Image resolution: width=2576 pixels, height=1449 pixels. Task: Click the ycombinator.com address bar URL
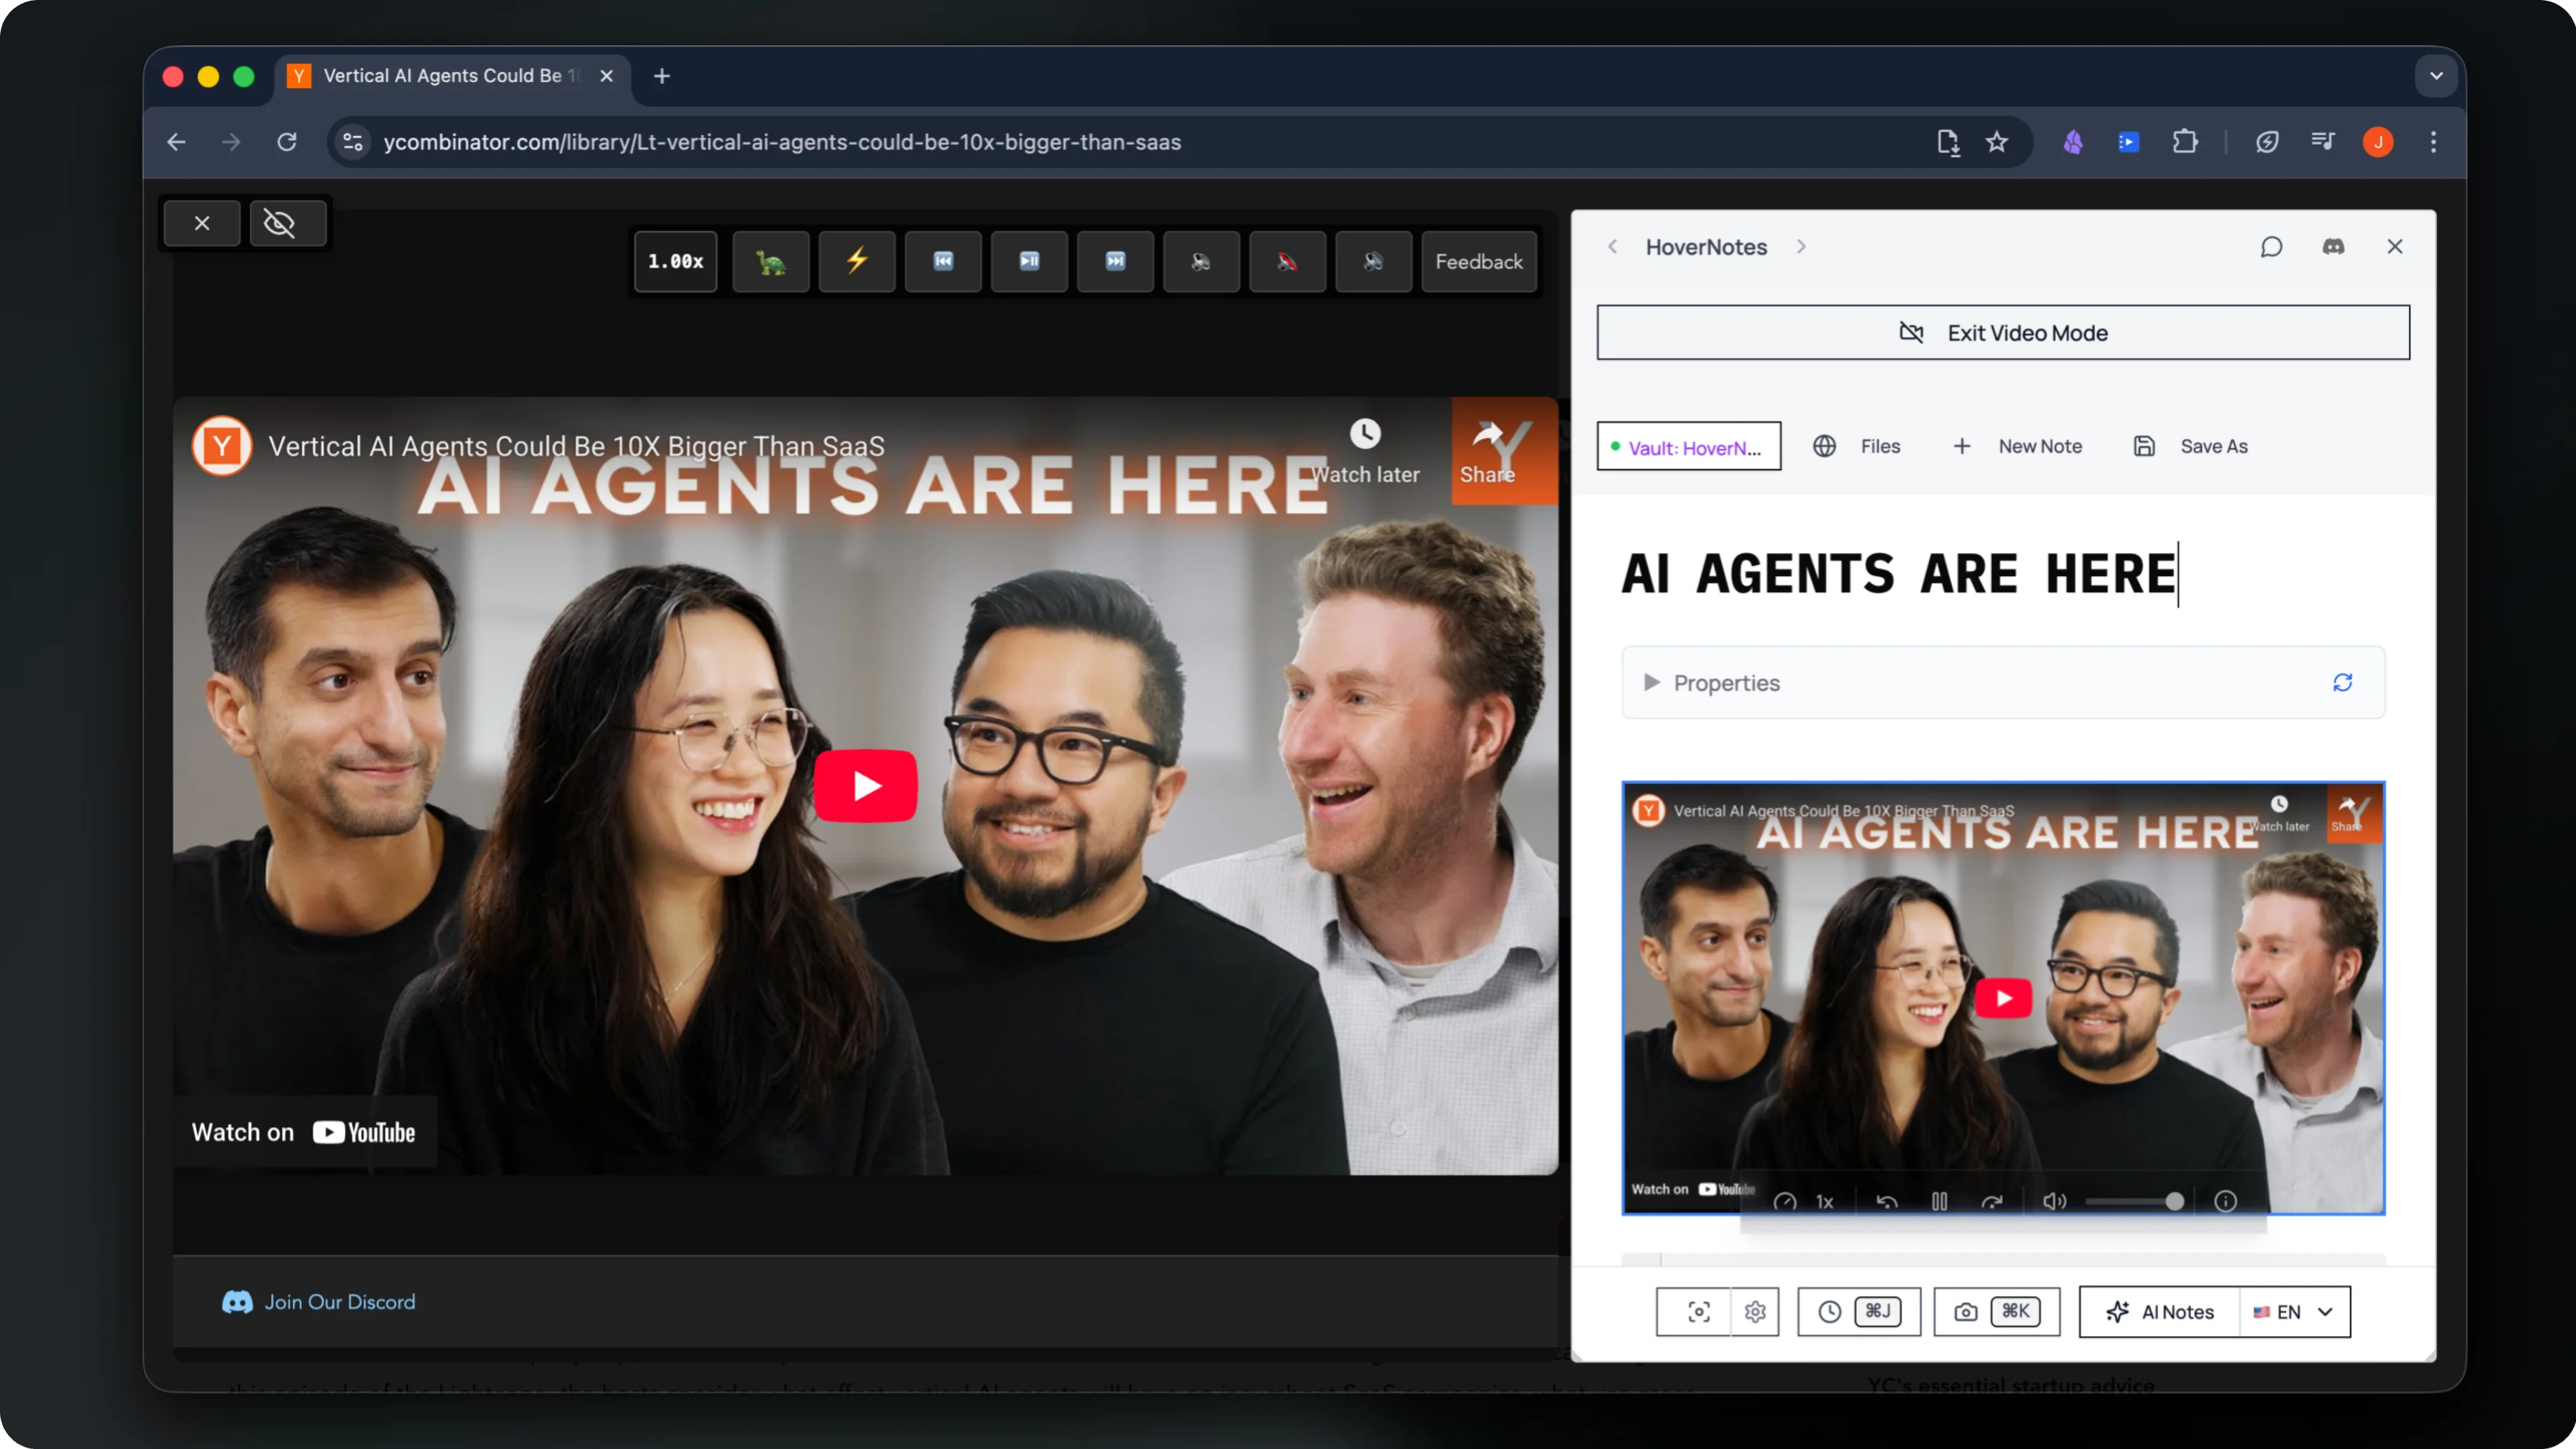pyautogui.click(x=782, y=142)
